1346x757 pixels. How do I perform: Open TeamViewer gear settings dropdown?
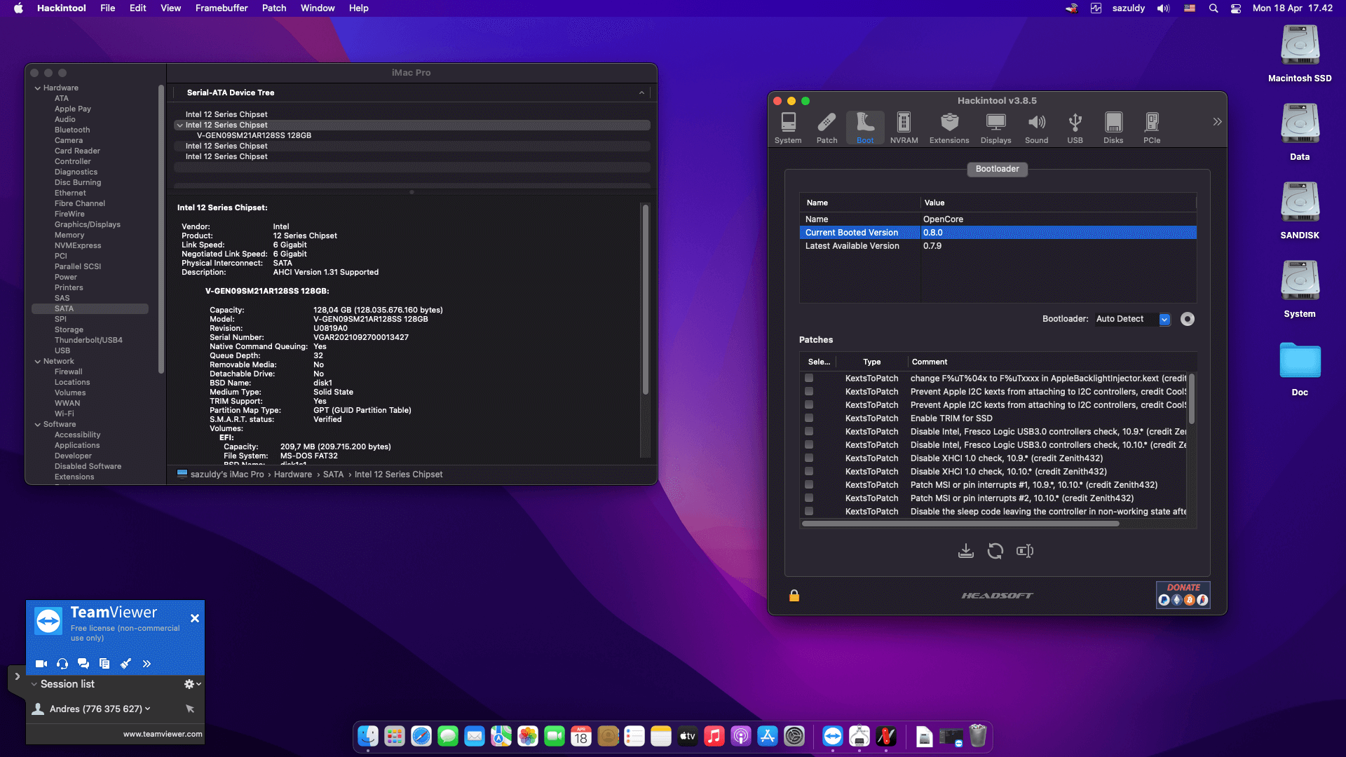(x=193, y=684)
